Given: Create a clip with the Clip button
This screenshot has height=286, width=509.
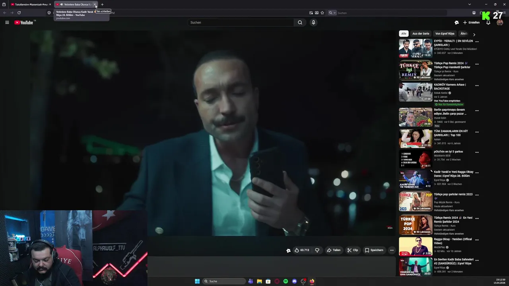Looking at the screenshot, I should pyautogui.click(x=352, y=250).
